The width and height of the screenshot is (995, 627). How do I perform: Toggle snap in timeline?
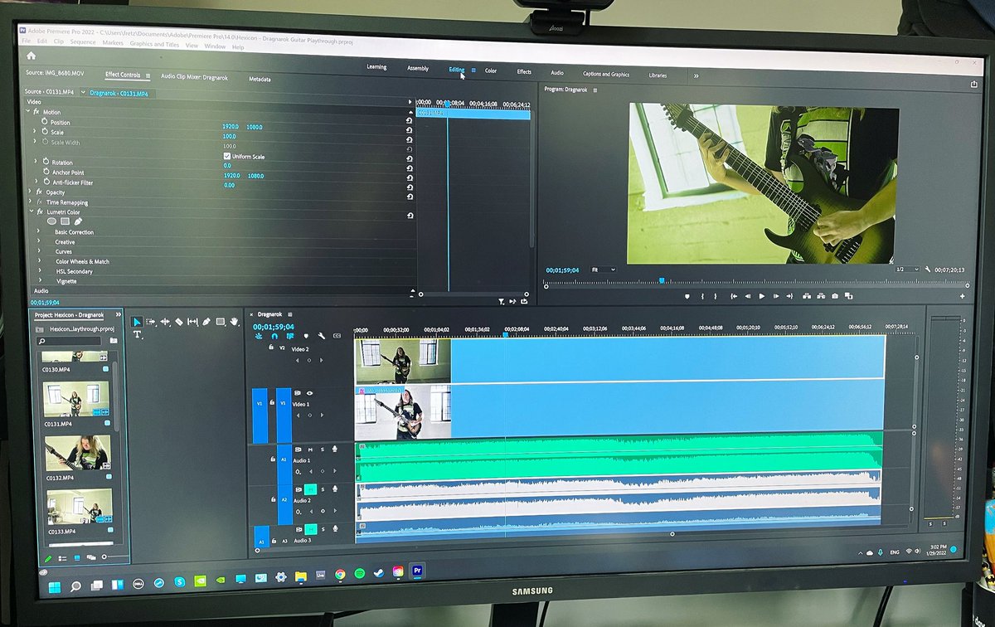[274, 337]
